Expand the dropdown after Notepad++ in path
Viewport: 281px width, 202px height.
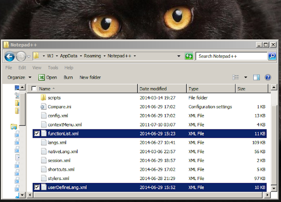point(135,56)
